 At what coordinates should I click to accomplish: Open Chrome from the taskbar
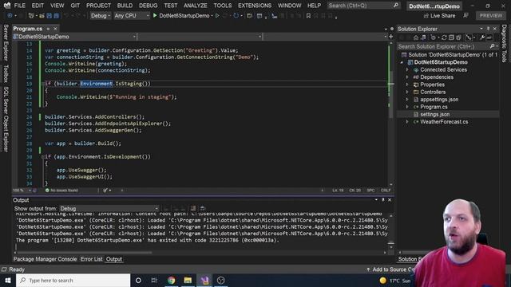(x=171, y=280)
